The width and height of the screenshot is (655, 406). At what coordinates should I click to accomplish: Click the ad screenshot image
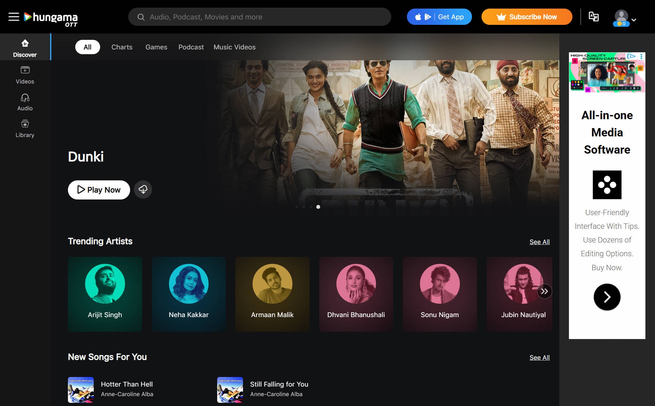pos(607,73)
